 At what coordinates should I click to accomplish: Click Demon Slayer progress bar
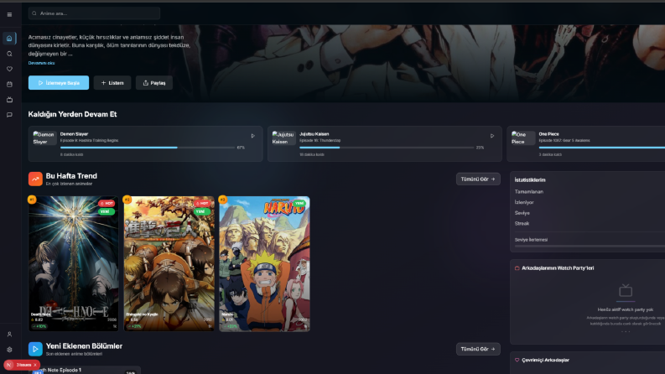click(x=147, y=148)
